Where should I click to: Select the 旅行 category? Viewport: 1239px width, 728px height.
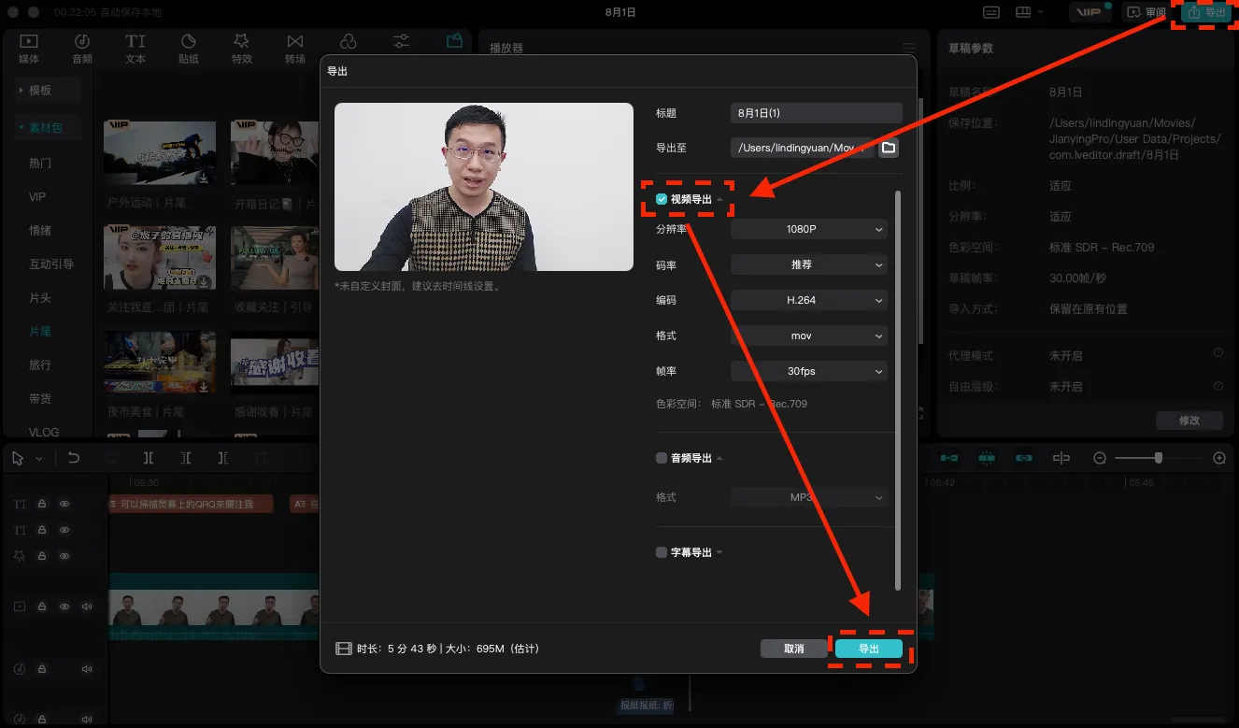[x=40, y=364]
